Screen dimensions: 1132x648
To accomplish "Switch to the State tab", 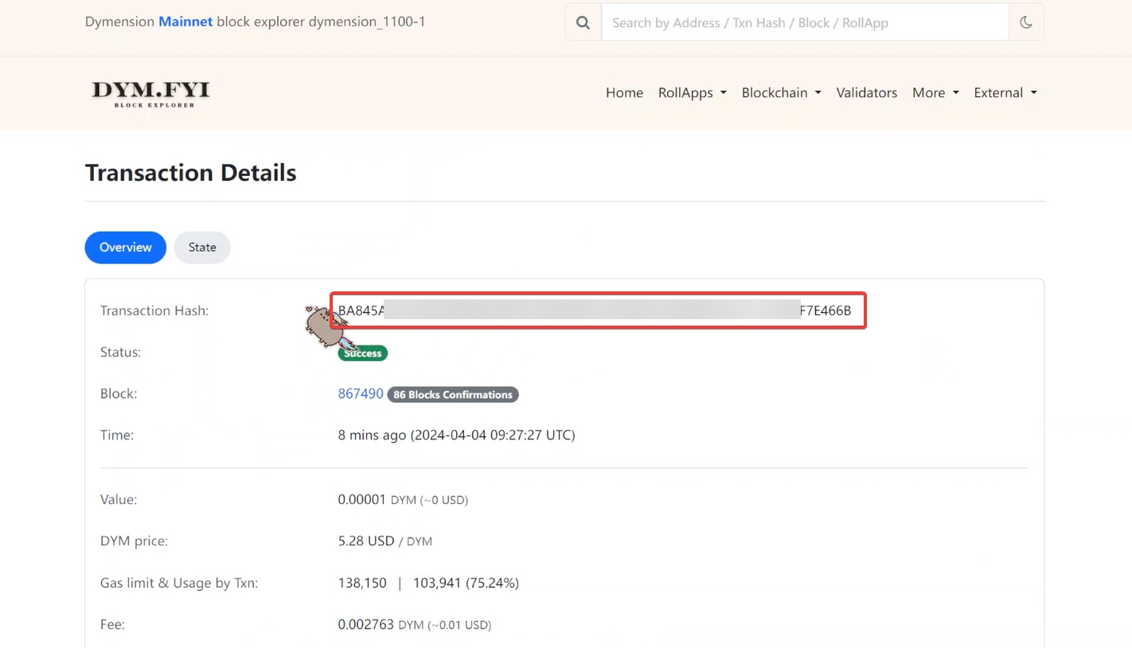I will [x=202, y=248].
